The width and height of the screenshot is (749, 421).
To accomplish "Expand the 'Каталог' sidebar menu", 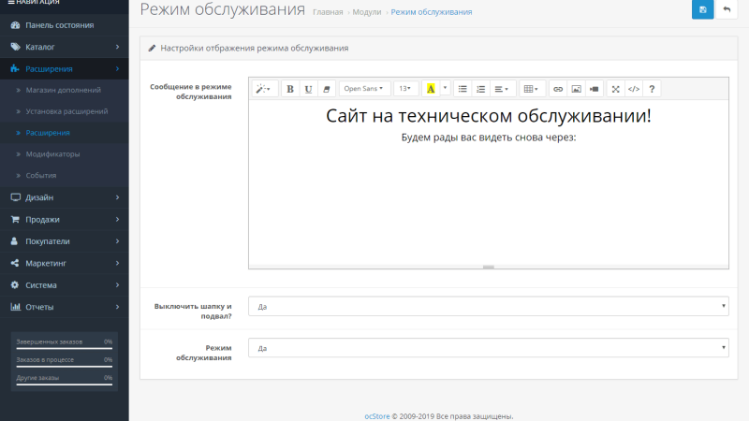I will pyautogui.click(x=64, y=47).
